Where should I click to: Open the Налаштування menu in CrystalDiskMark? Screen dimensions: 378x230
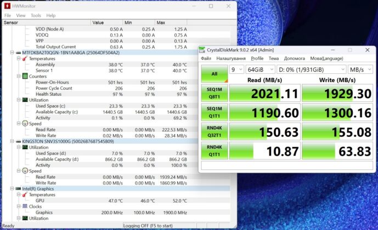click(x=231, y=59)
